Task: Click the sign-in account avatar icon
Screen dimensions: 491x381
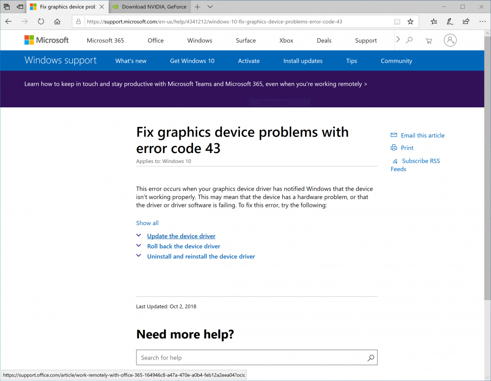Action: 450,40
